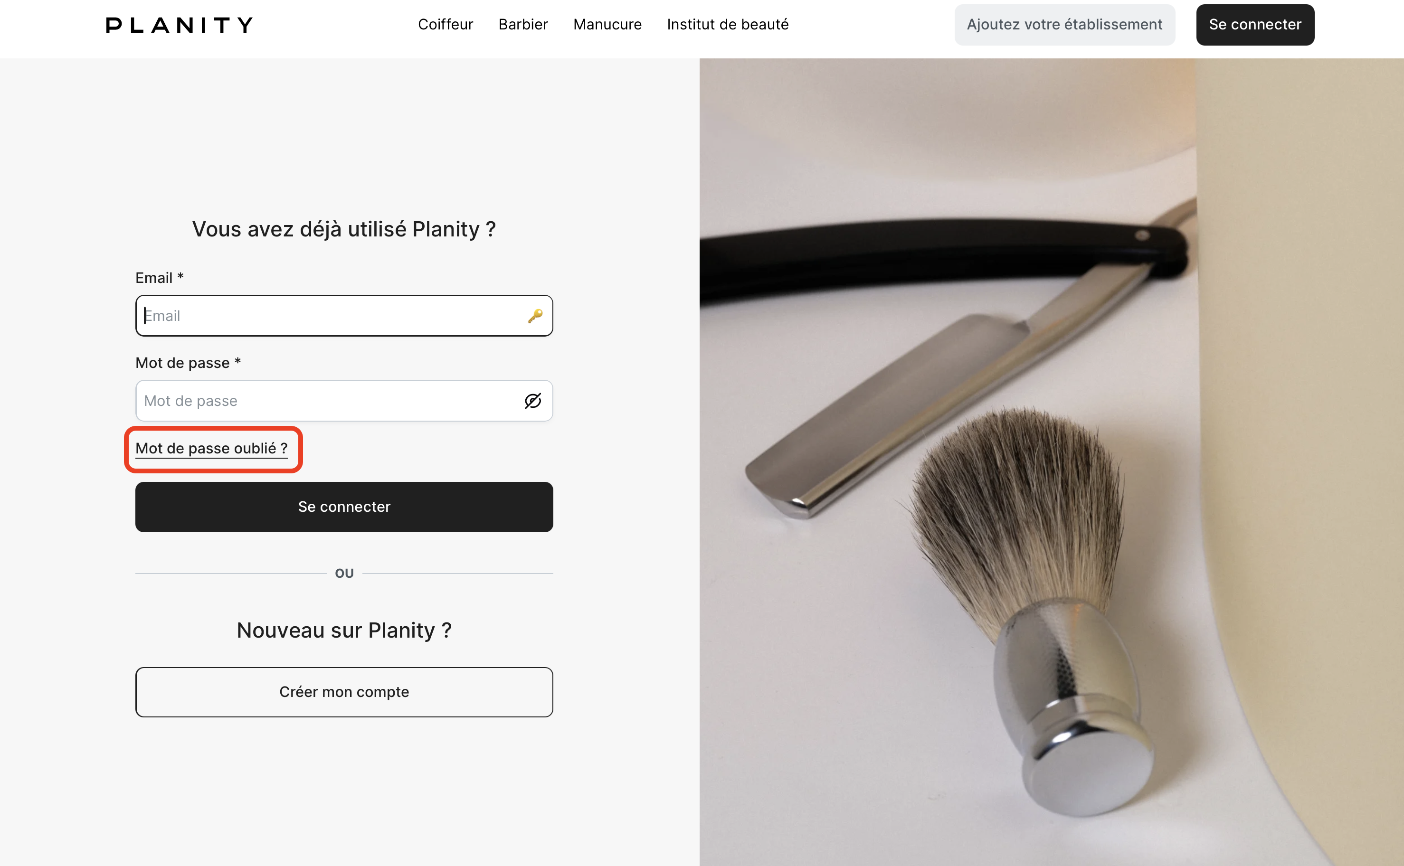The image size is (1404, 866).
Task: Submit the form with Se connecter
Action: click(344, 507)
